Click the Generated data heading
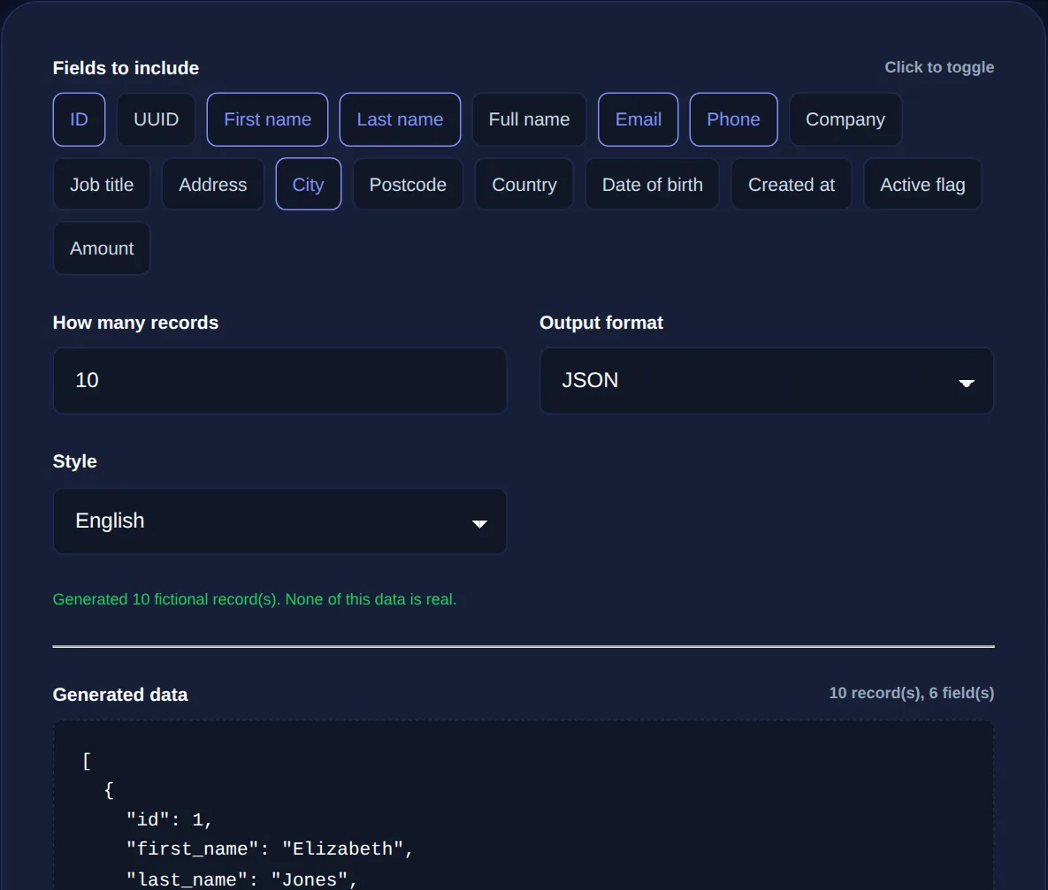1048x890 pixels. (x=120, y=695)
